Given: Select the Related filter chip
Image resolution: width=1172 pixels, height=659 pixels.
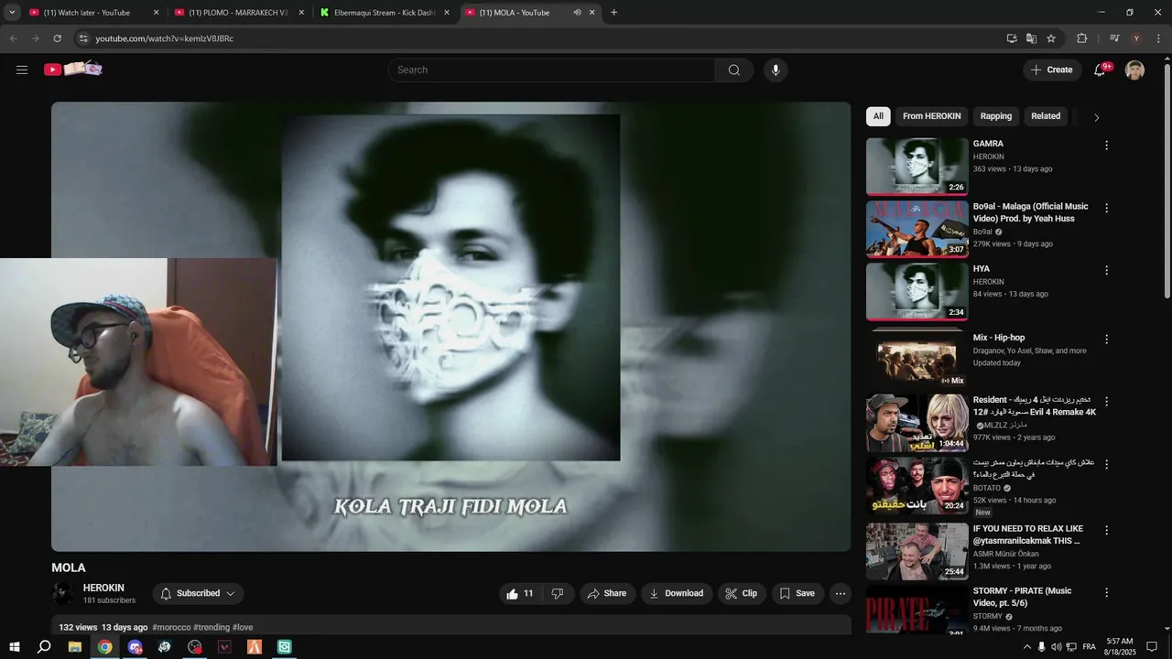Looking at the screenshot, I should 1046,116.
